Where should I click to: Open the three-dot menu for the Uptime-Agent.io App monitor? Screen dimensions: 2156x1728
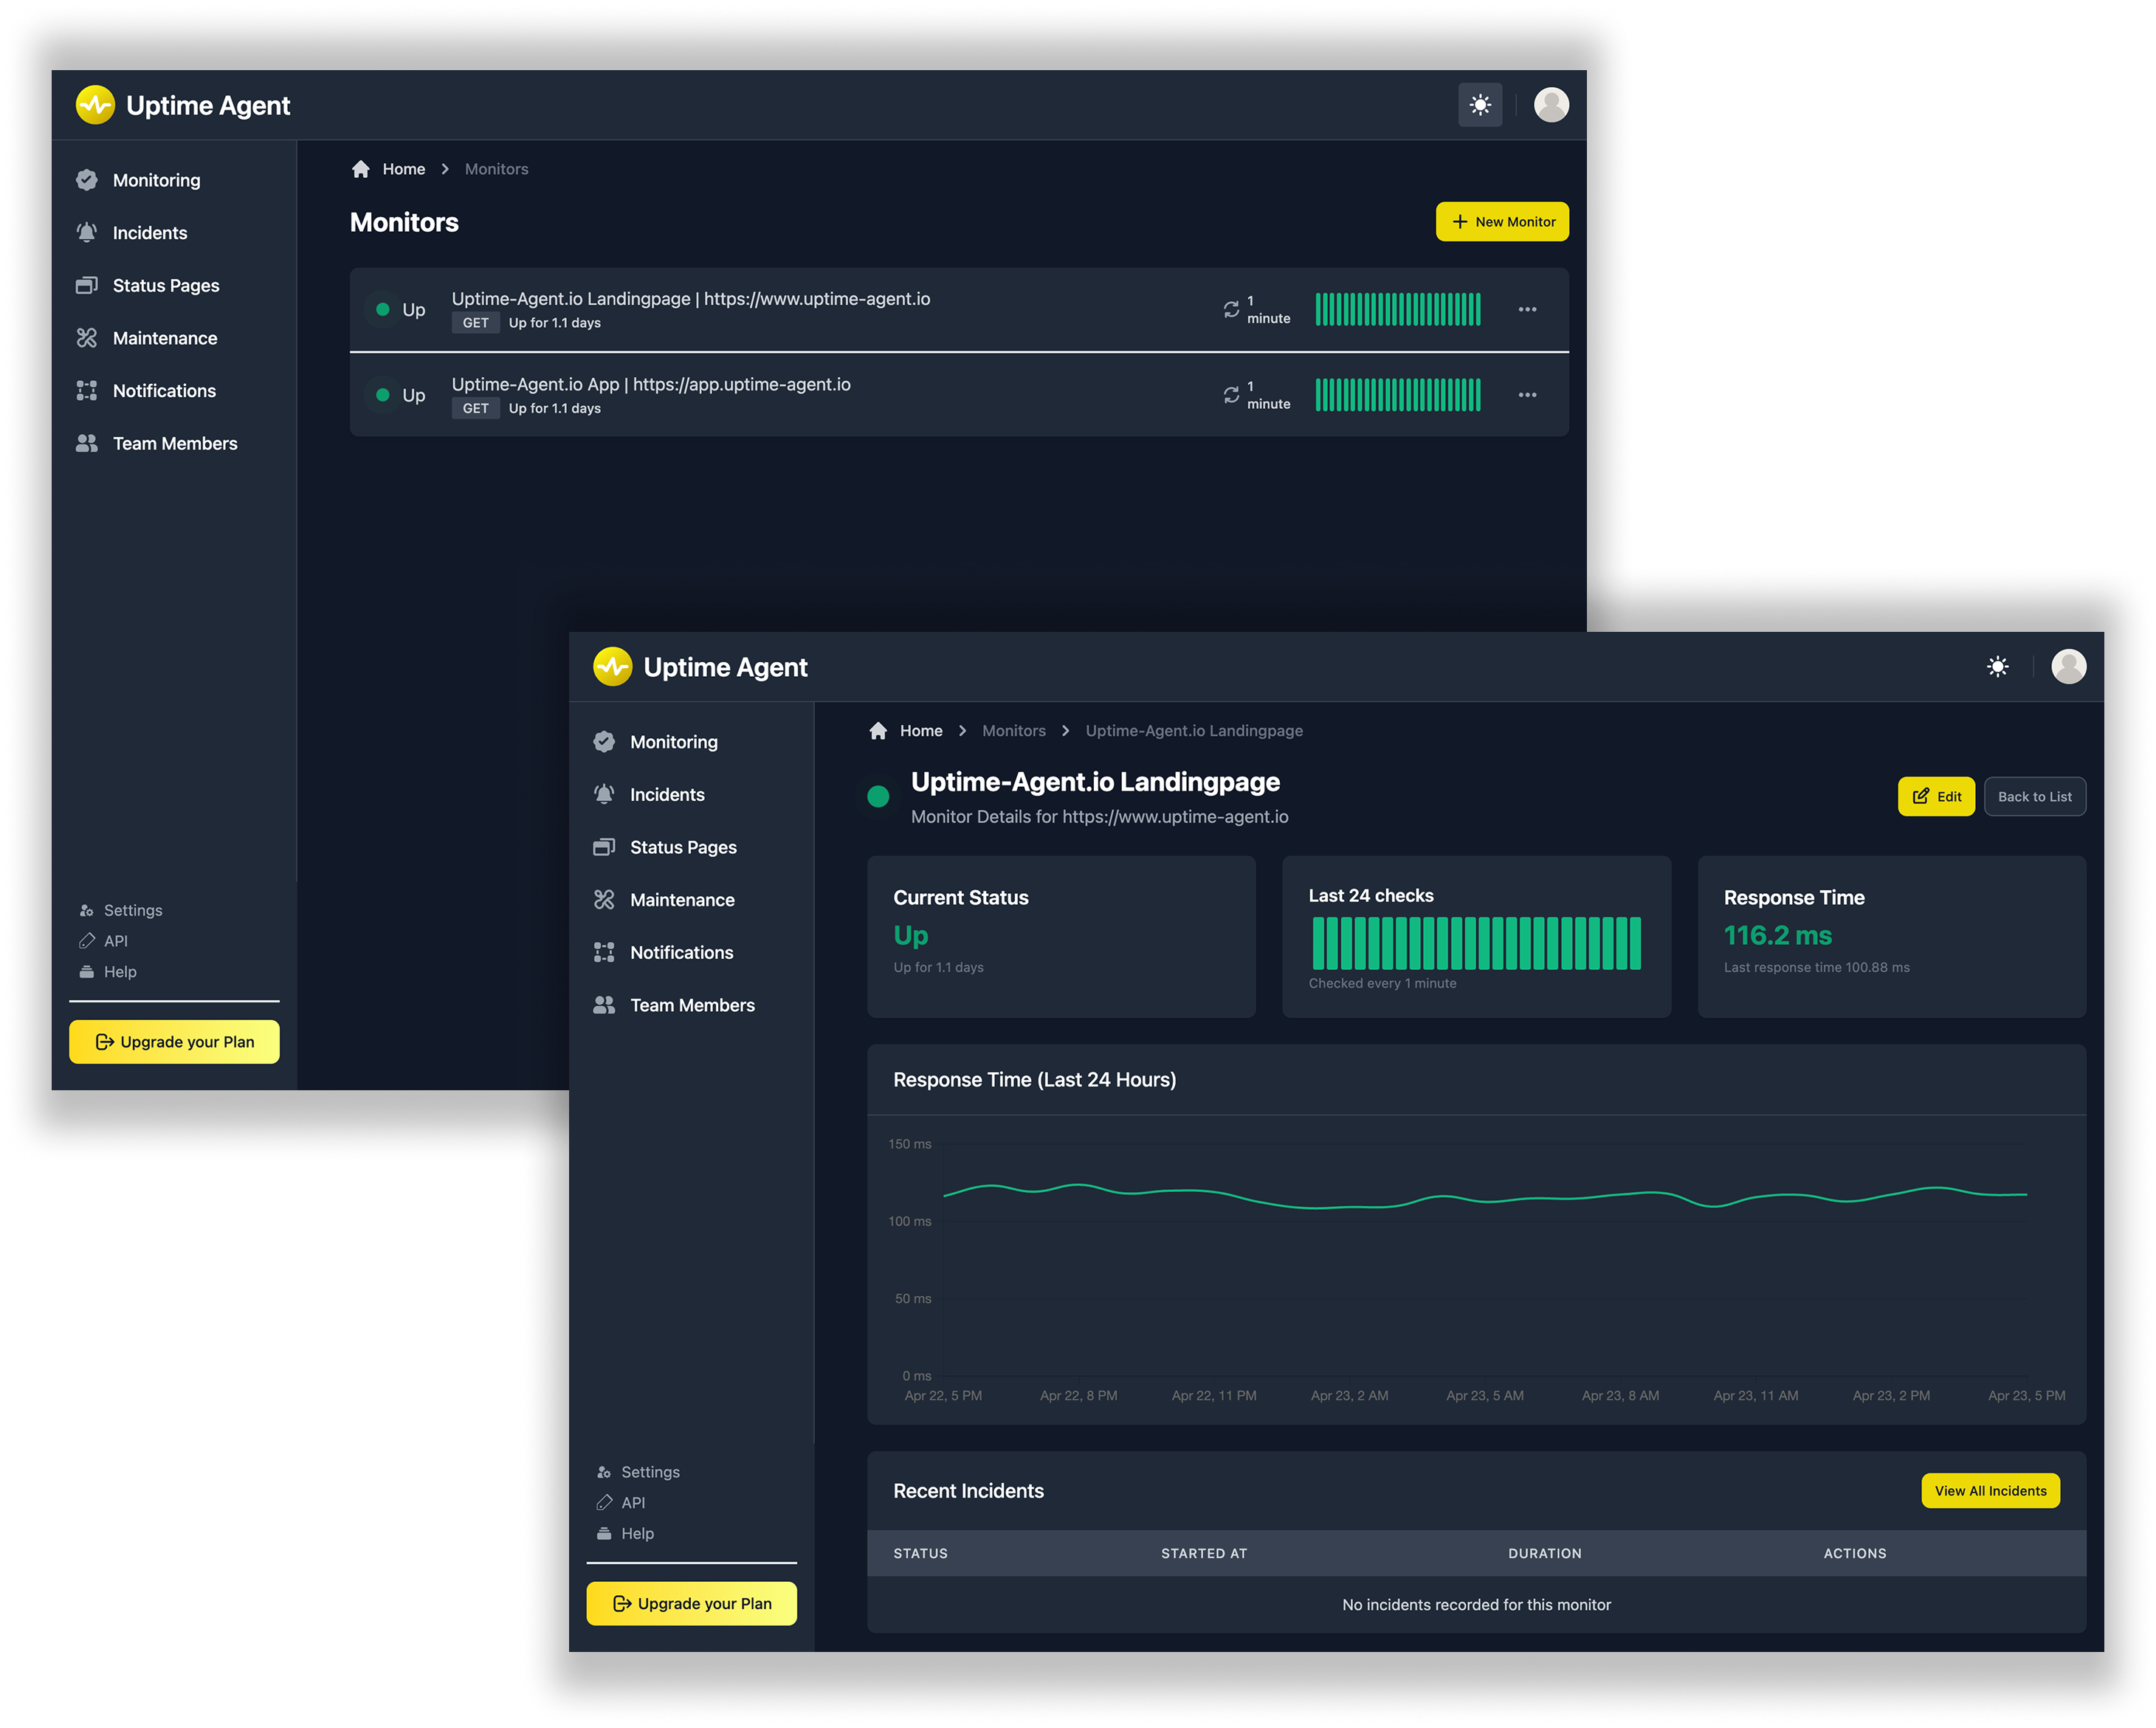tap(1527, 395)
